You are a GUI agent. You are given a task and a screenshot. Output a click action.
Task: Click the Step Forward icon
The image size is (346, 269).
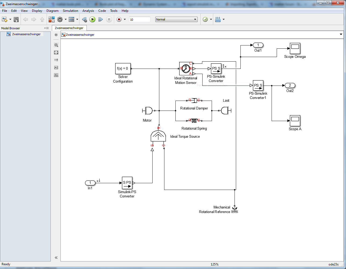pyautogui.click(x=100, y=19)
